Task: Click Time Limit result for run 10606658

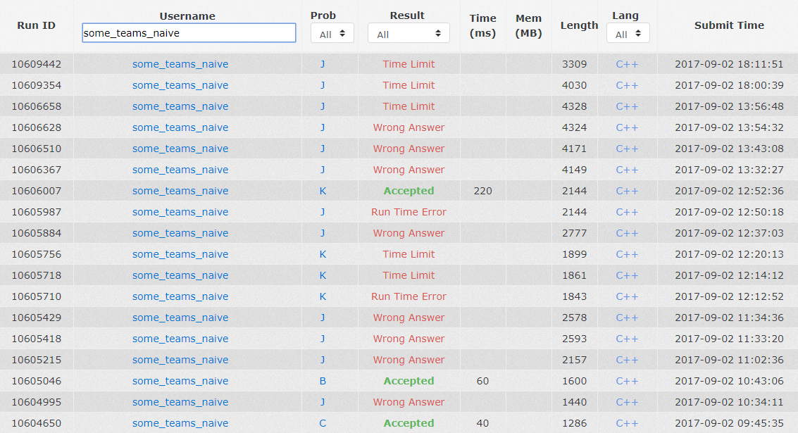Action: pos(409,106)
